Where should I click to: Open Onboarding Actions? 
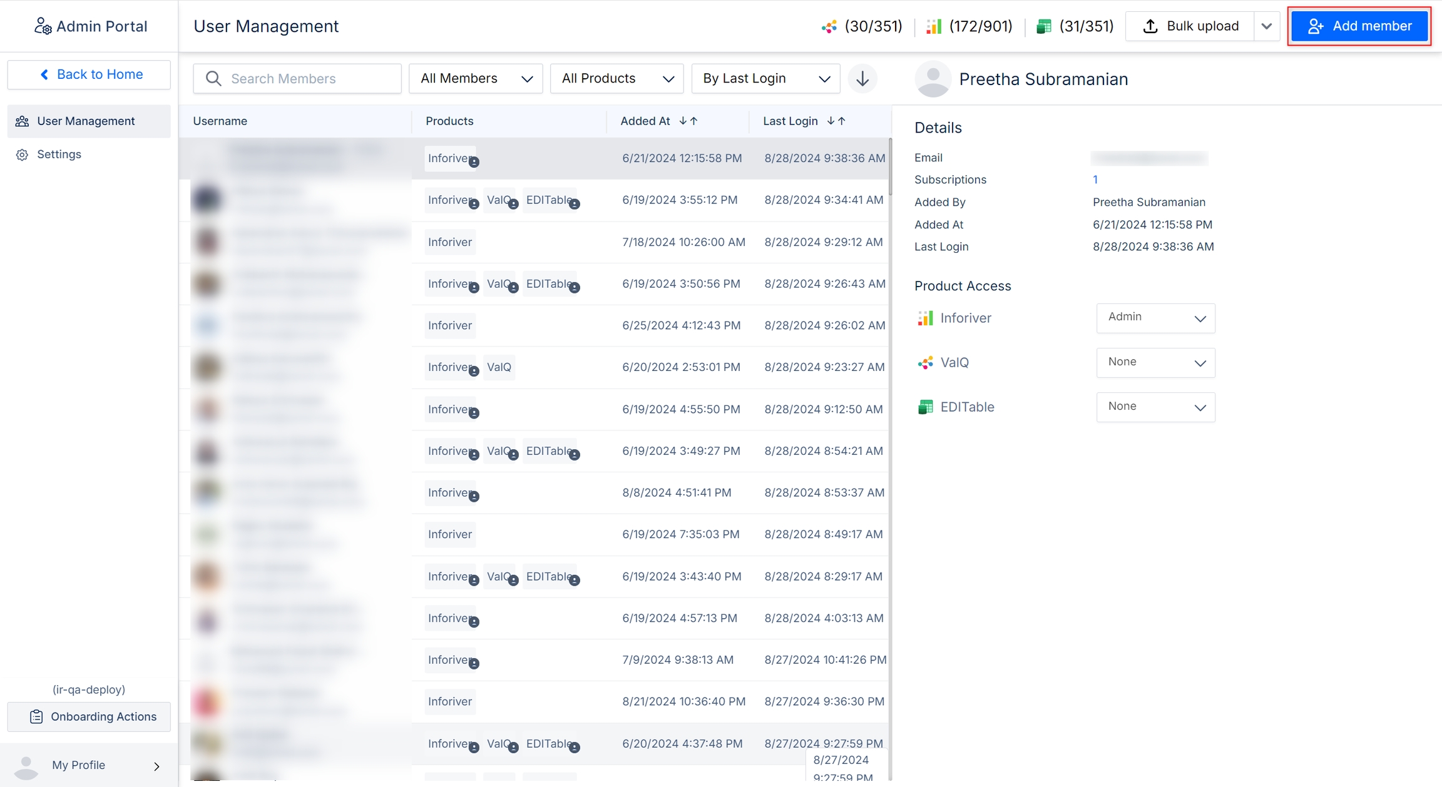pos(89,717)
